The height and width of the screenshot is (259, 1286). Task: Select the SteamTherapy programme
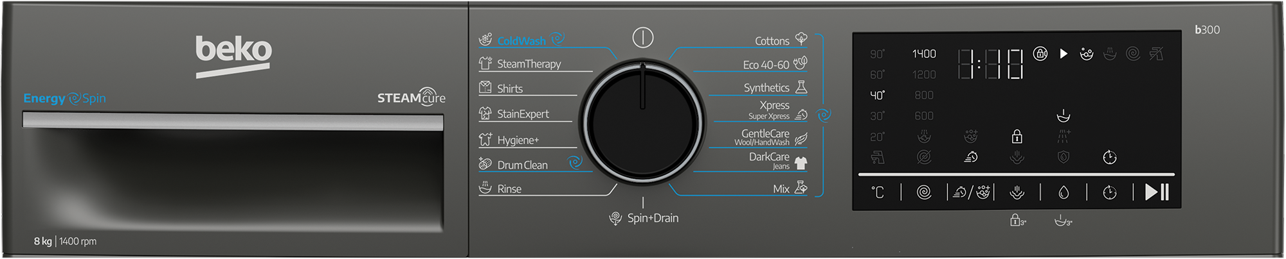click(x=529, y=64)
